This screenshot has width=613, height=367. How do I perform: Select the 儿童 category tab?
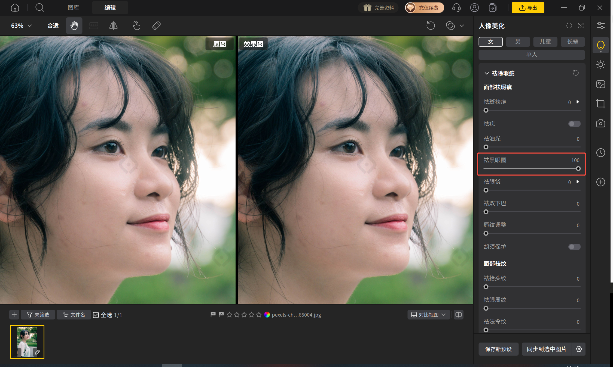tap(545, 42)
